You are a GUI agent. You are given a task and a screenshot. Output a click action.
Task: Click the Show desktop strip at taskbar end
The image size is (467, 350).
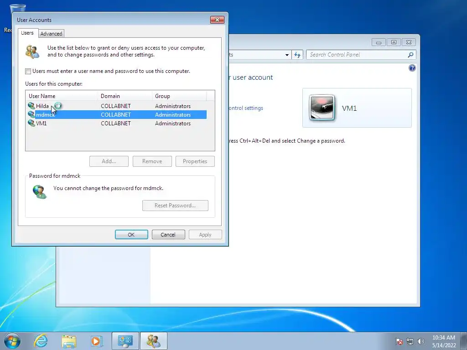tap(463, 341)
